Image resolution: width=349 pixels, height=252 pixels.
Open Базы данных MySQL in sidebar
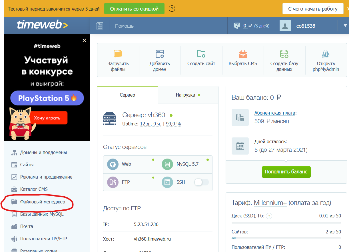[42, 214]
